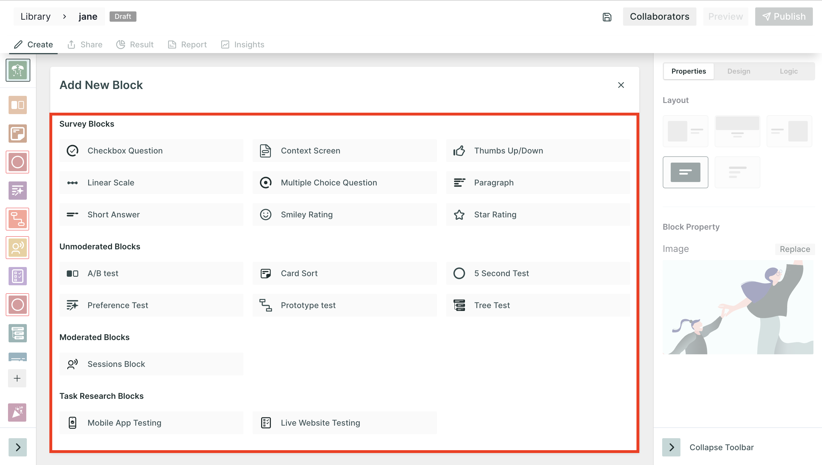
Task: Open the Insights tab
Action: [x=243, y=45]
